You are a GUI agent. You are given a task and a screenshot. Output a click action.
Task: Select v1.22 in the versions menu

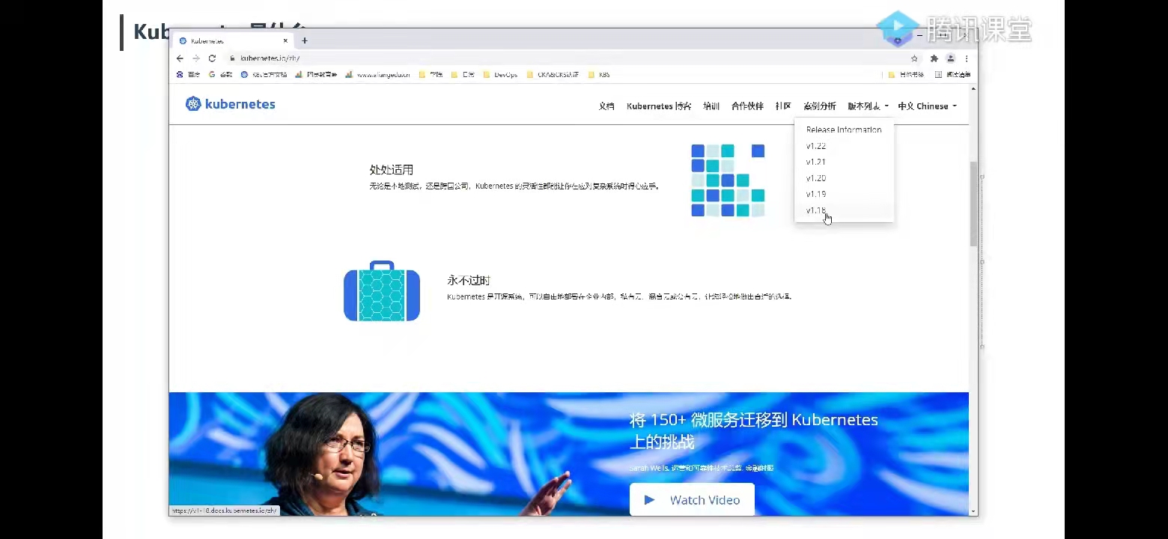[844, 146]
